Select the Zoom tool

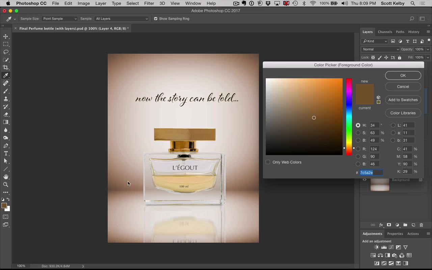coord(5,185)
